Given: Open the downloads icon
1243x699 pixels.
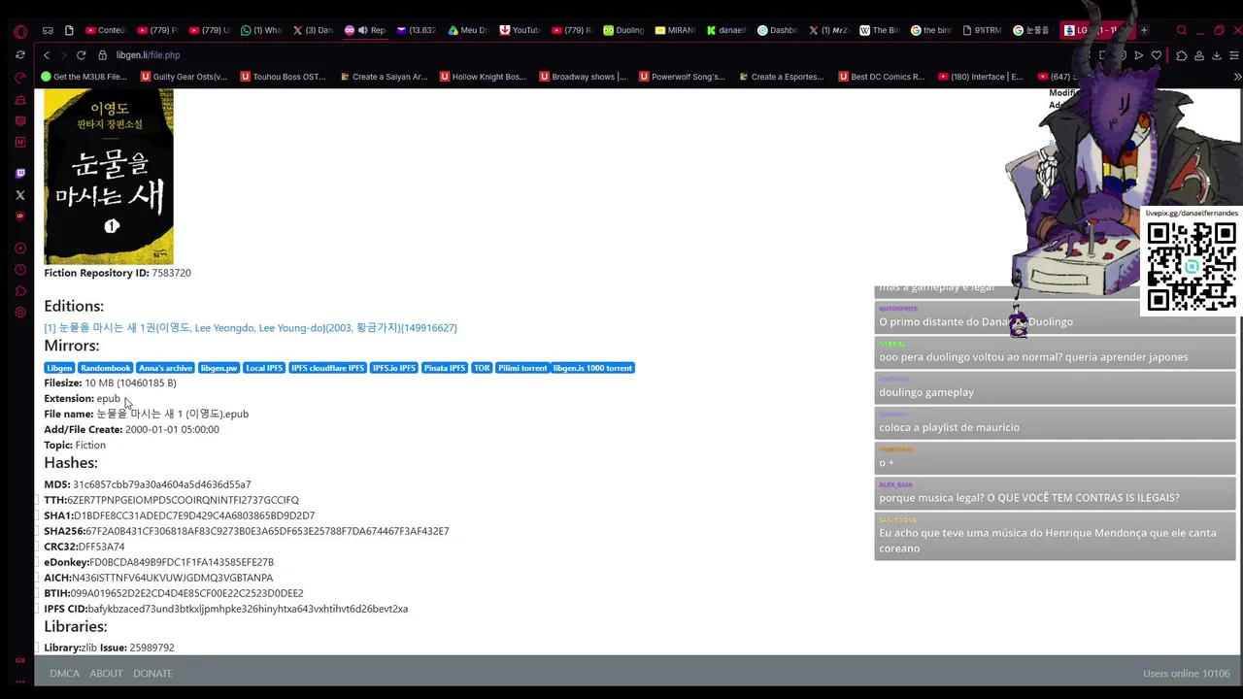Looking at the screenshot, I should click(1216, 55).
